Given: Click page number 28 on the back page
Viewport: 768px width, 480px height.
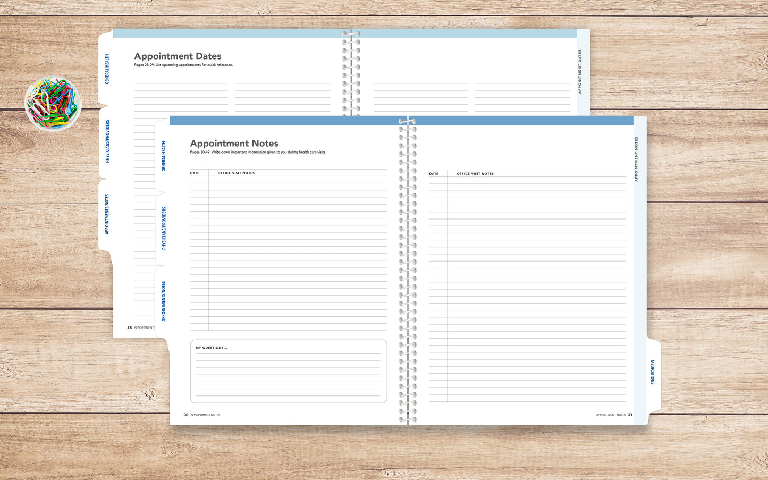Looking at the screenshot, I should (129, 327).
